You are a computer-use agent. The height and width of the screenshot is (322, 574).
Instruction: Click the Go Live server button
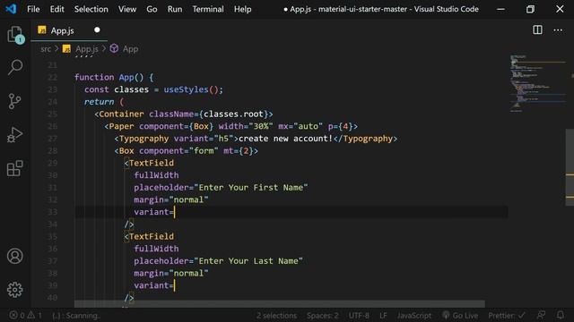coord(460,316)
